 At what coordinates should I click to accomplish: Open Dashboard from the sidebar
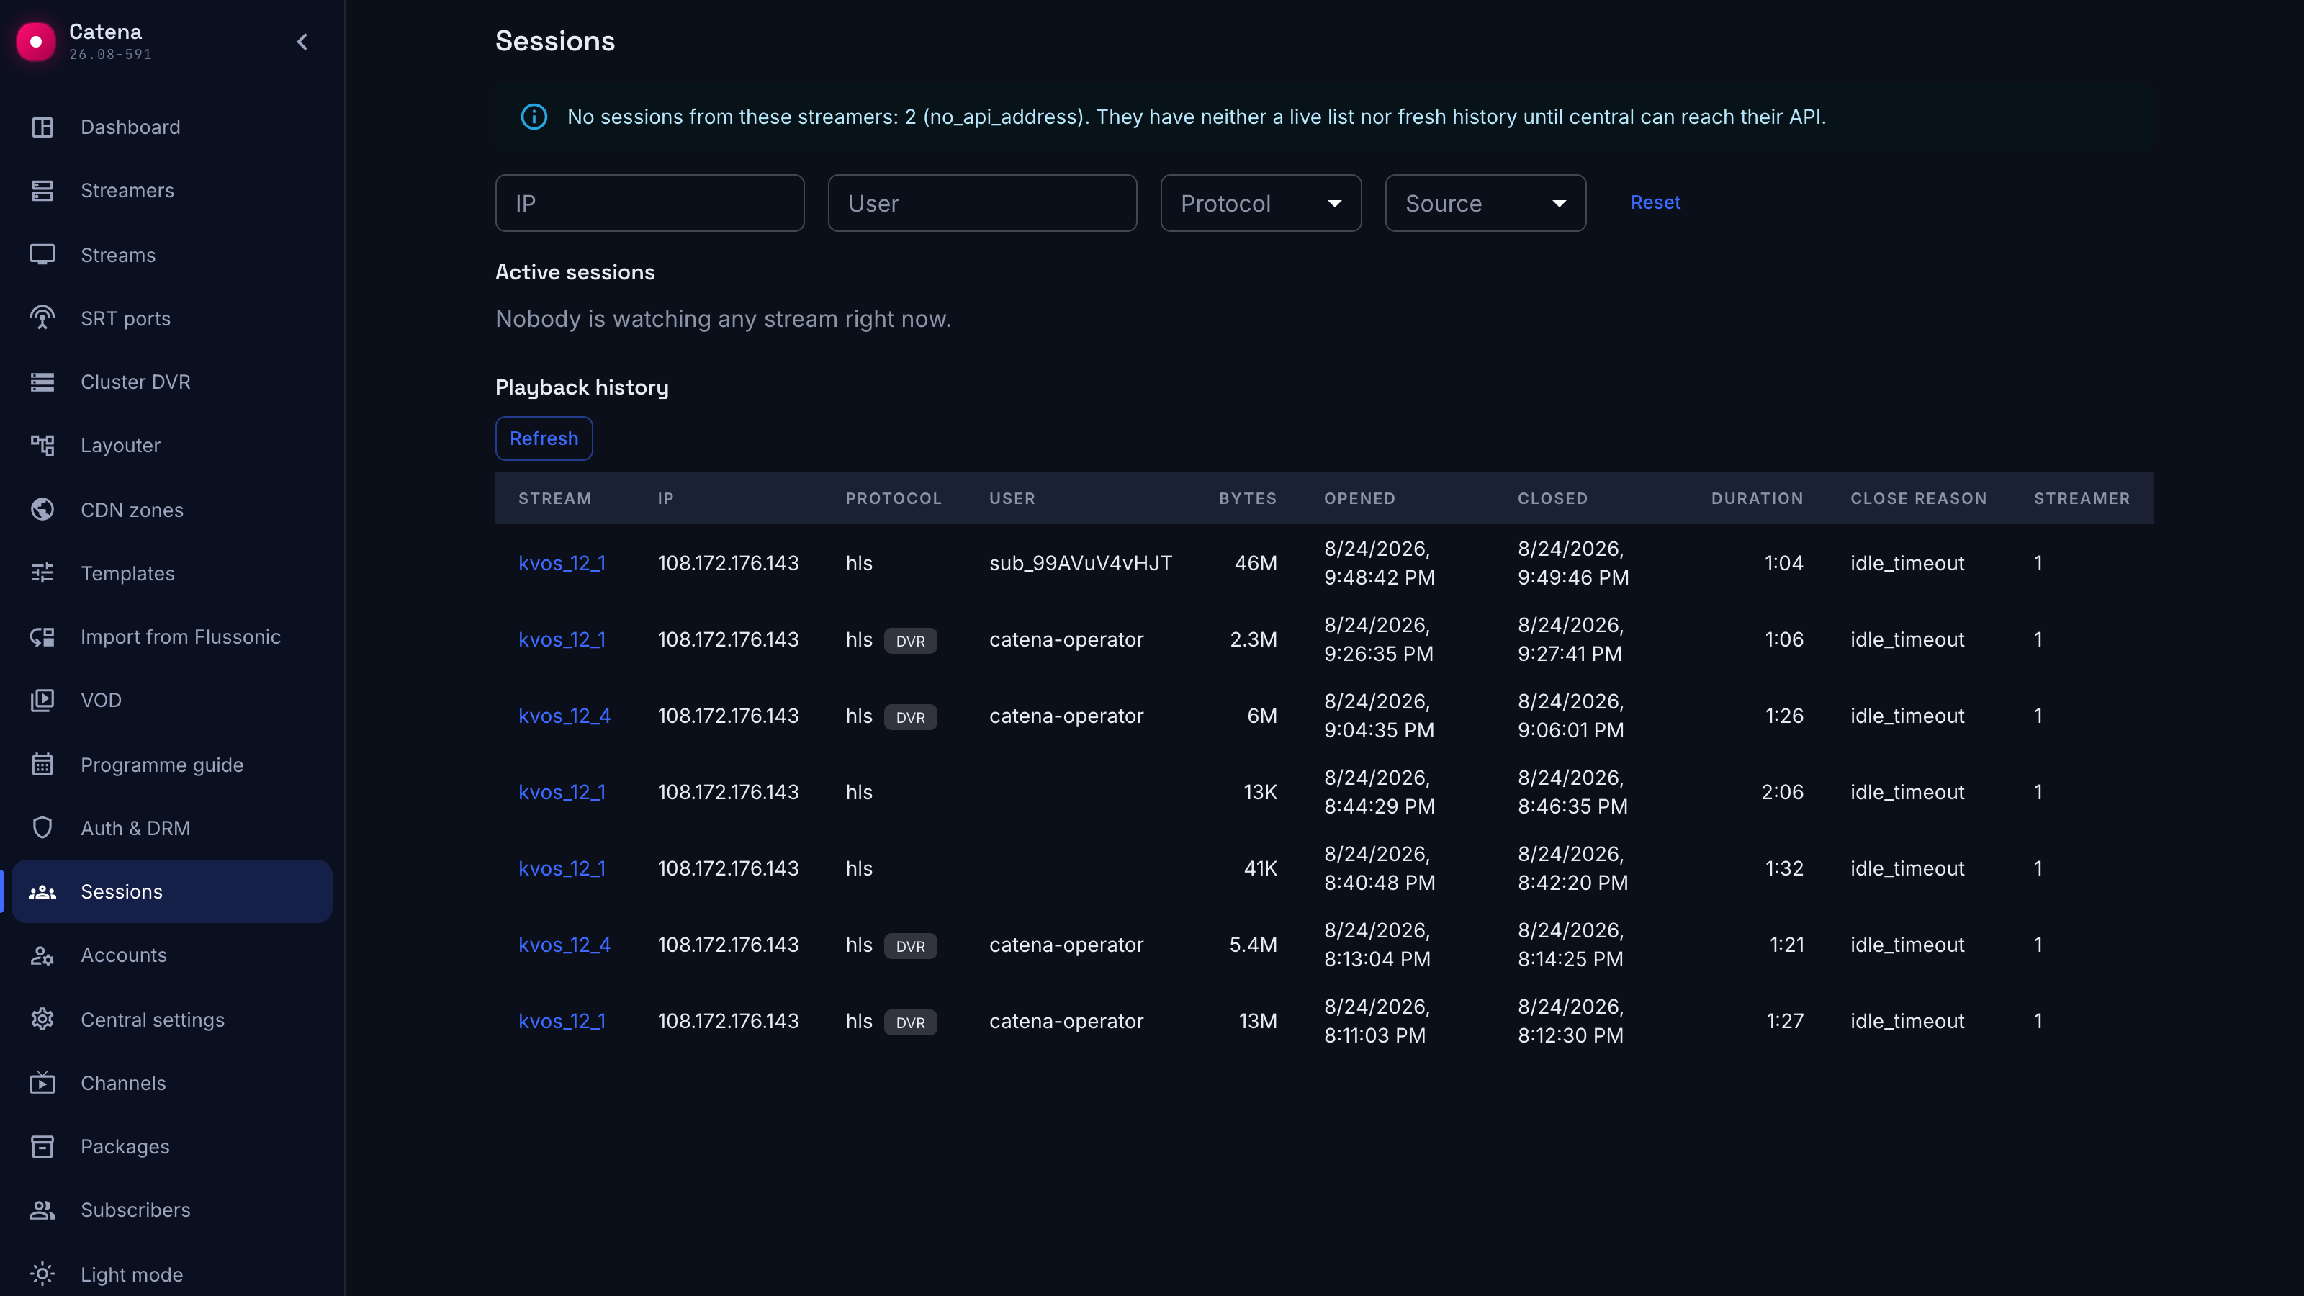172,127
